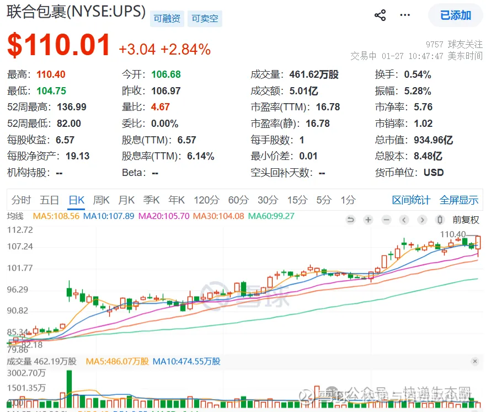Switch to the 120分 chart tab
The image size is (486, 412).
point(207,200)
